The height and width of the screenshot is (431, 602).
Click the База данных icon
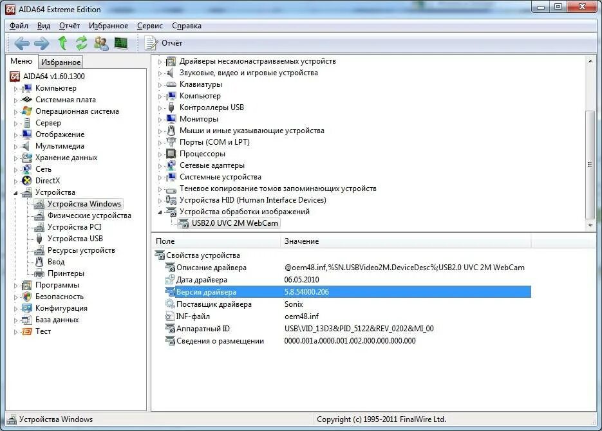[x=27, y=320]
